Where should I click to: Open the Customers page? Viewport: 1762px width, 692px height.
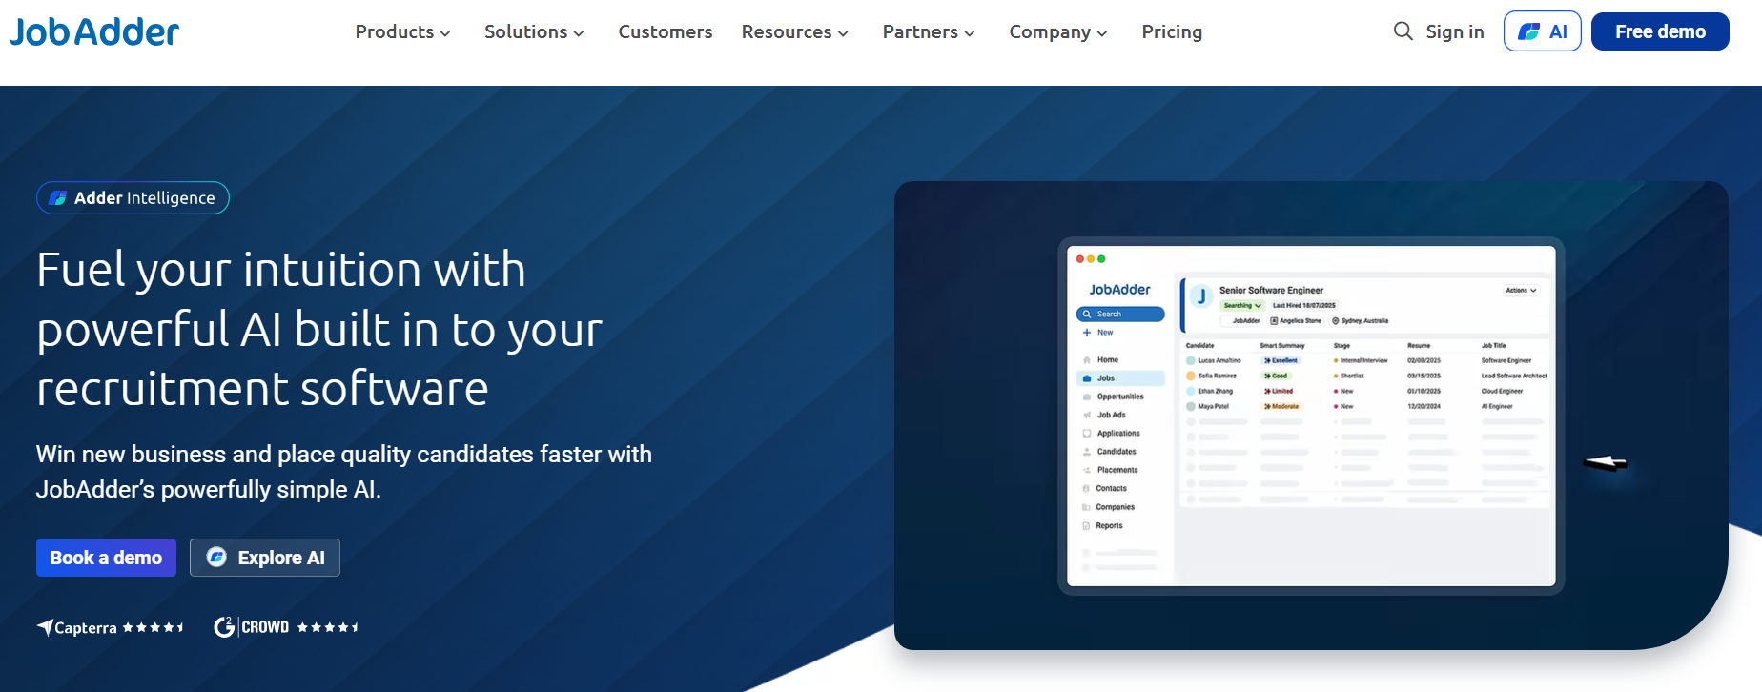point(666,31)
